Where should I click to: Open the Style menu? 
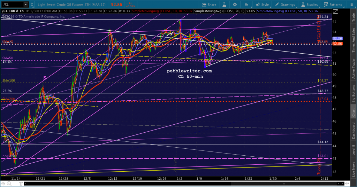[262, 5]
